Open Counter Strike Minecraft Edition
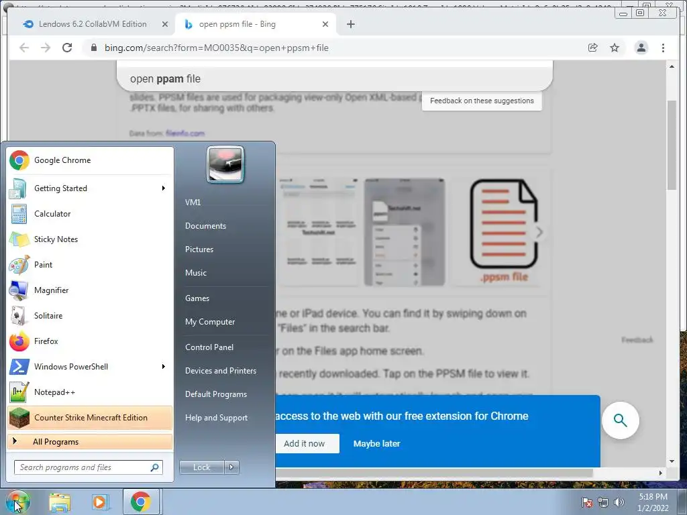 coord(90,417)
